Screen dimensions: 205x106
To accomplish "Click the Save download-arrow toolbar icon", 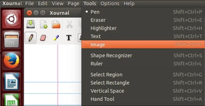I will tap(30, 24).
